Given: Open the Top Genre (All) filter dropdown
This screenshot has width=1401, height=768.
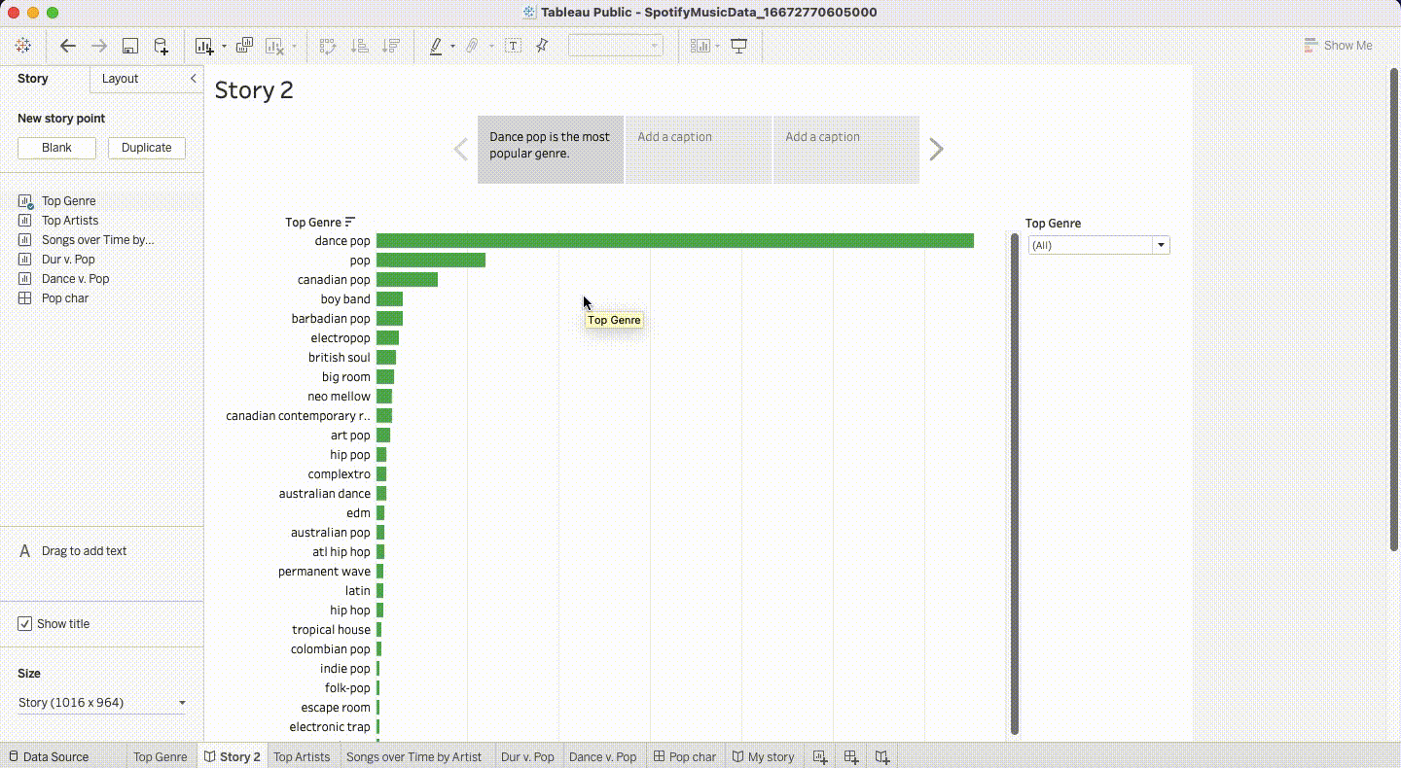Looking at the screenshot, I should 1099,246.
